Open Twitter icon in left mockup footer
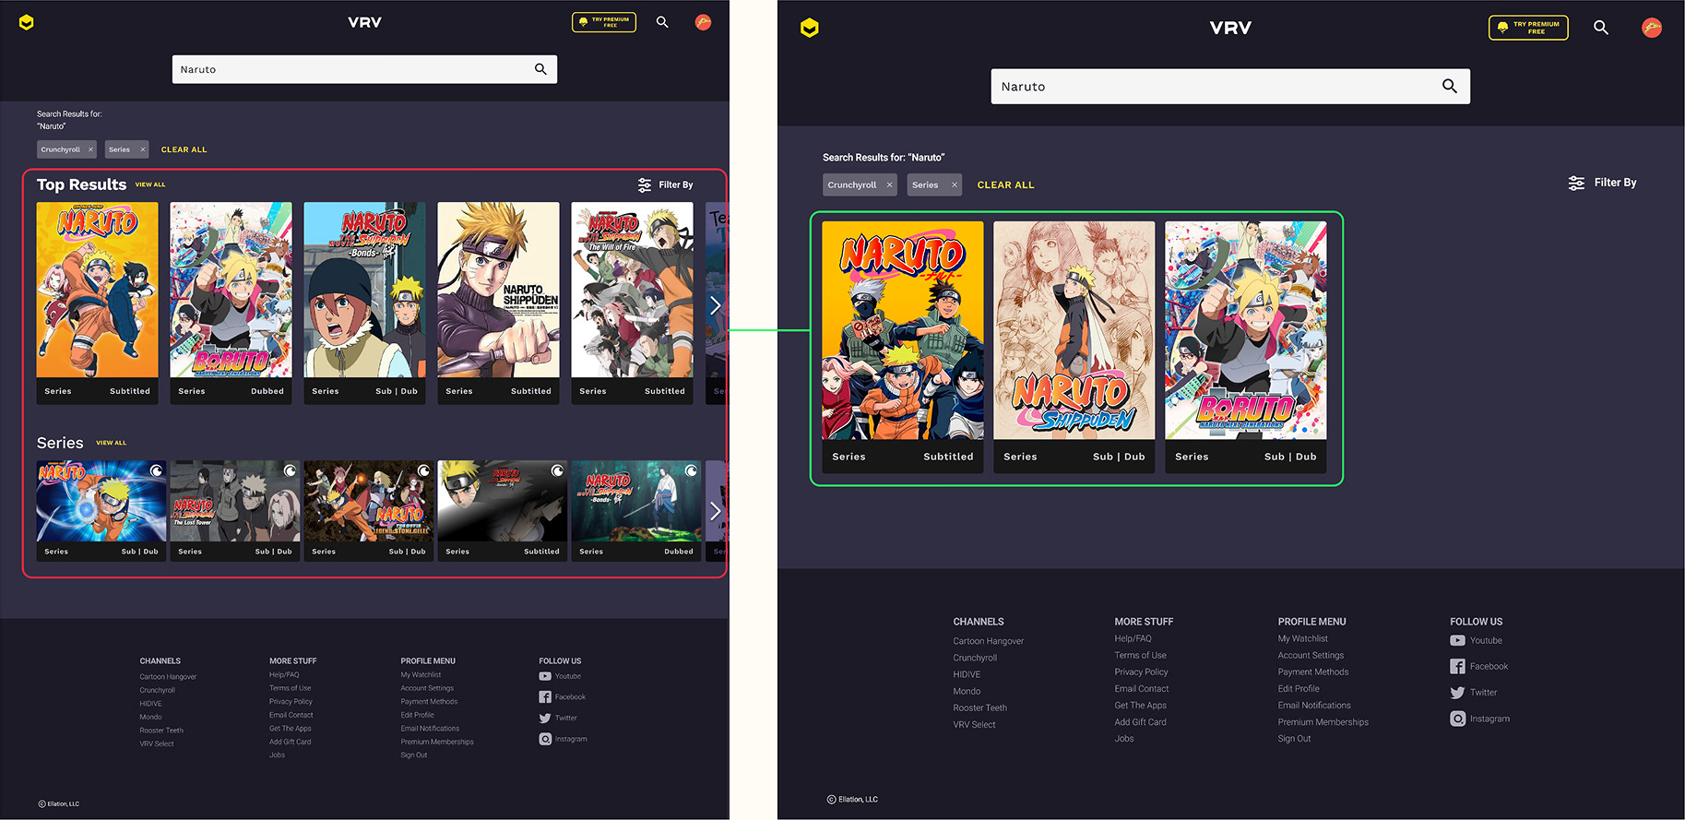The image size is (1685, 820). point(545,719)
